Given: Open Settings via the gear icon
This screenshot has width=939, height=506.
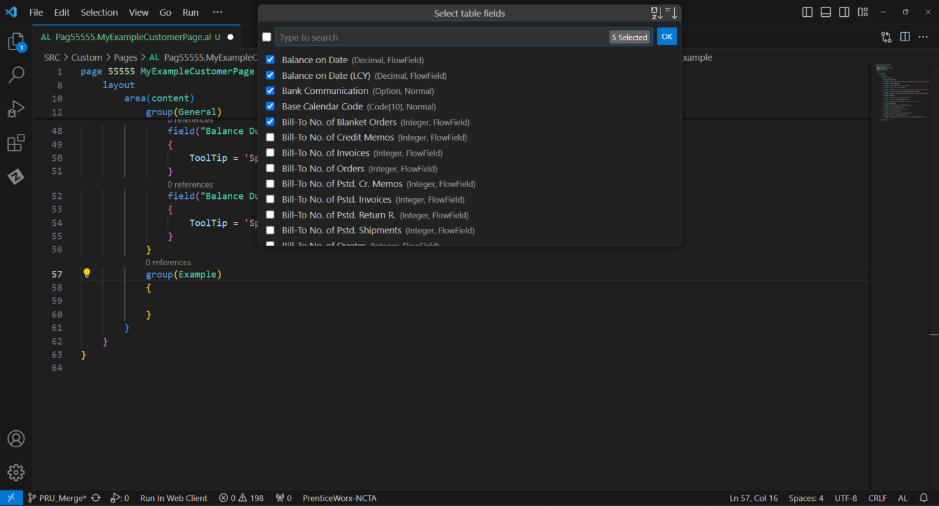Looking at the screenshot, I should point(16,472).
